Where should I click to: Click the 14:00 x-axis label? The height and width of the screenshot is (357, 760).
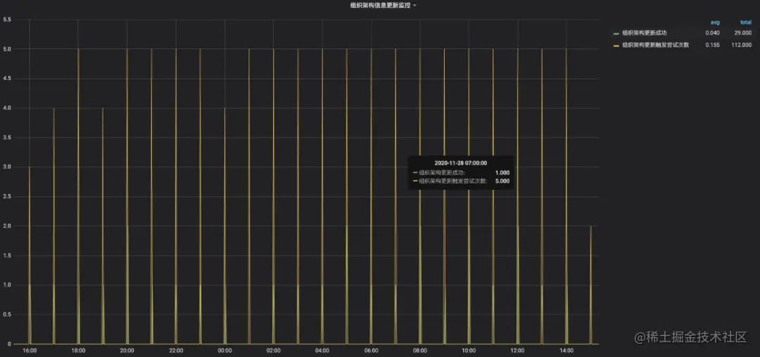point(566,351)
